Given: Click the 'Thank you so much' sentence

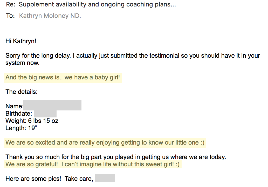Looking at the screenshot, I should (116, 157).
